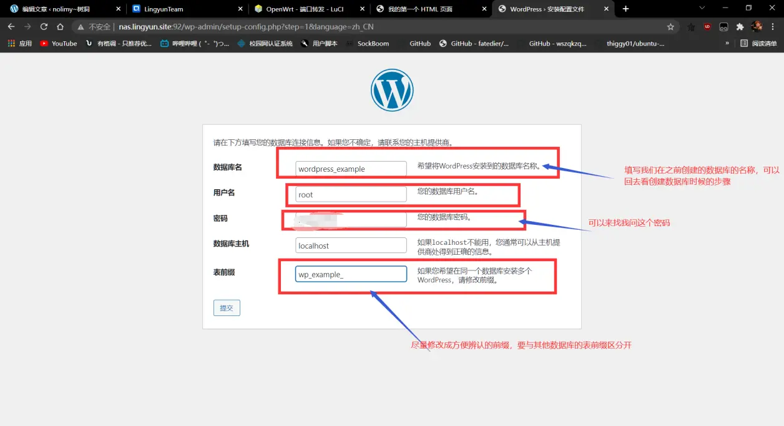Open the GitHub - wszqkzq bookmark
This screenshot has width=784, height=426.
tap(552, 44)
